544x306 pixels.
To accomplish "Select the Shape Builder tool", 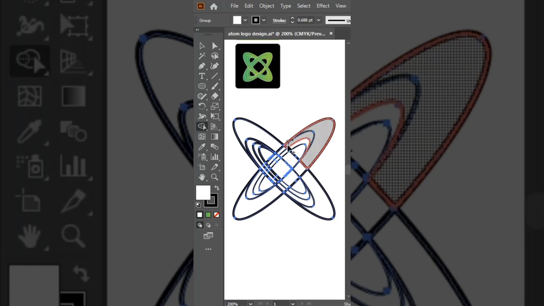I will [x=202, y=127].
